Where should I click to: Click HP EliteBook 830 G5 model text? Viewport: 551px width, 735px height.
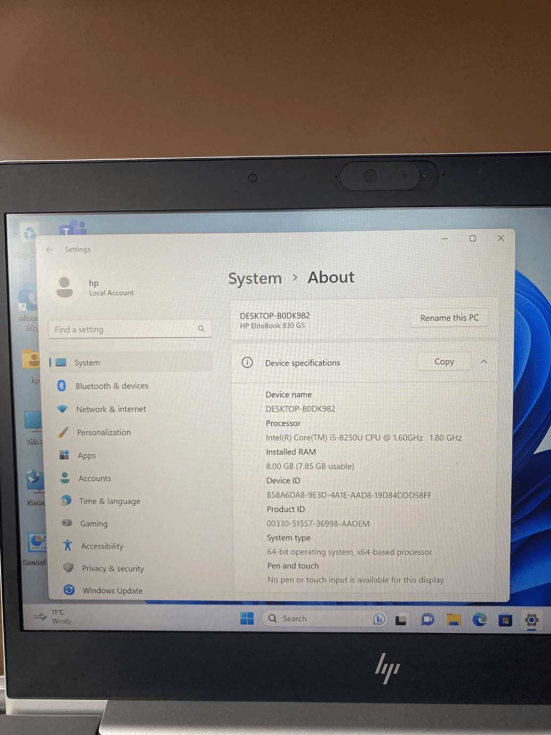(272, 325)
